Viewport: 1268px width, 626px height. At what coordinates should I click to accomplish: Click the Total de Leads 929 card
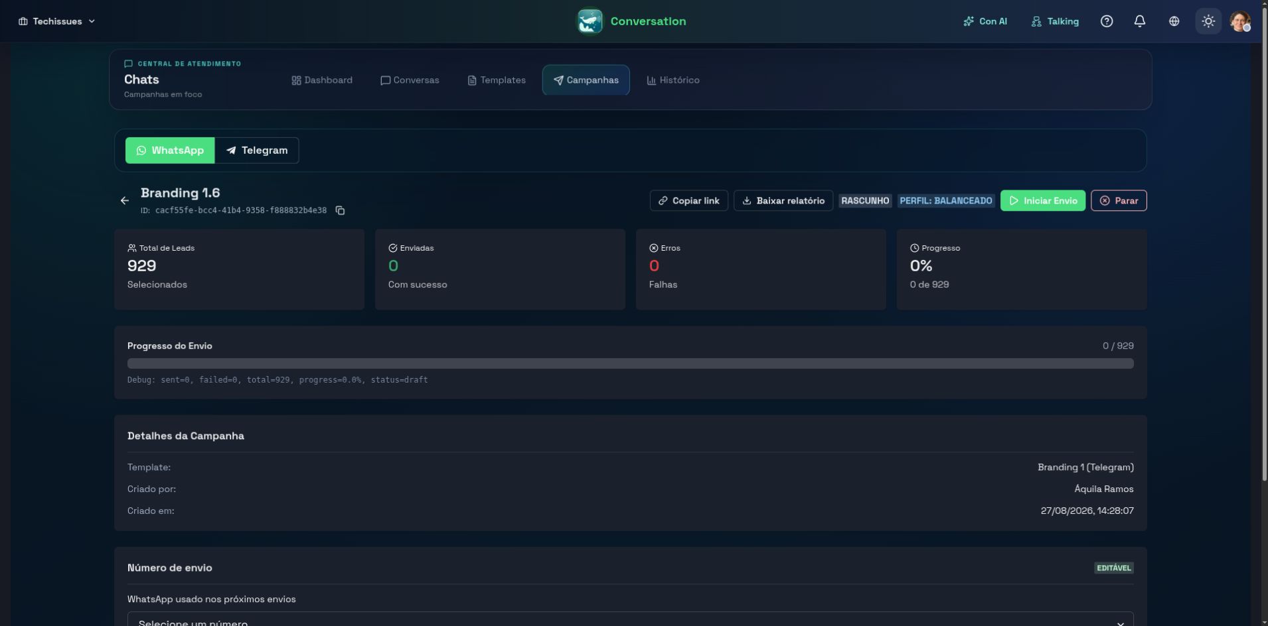click(239, 269)
